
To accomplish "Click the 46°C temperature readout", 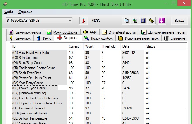I will pos(95,21).
